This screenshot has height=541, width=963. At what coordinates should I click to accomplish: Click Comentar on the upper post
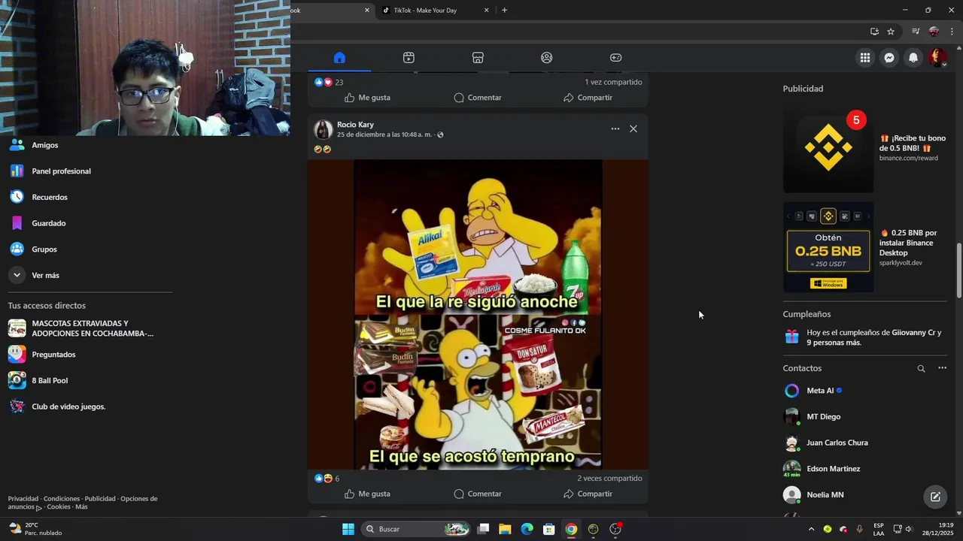click(x=478, y=98)
